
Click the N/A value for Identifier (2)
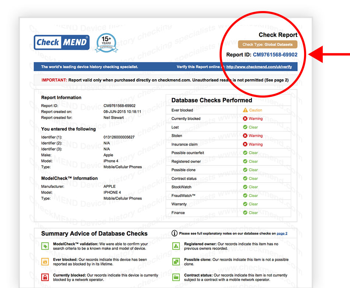[107, 143]
